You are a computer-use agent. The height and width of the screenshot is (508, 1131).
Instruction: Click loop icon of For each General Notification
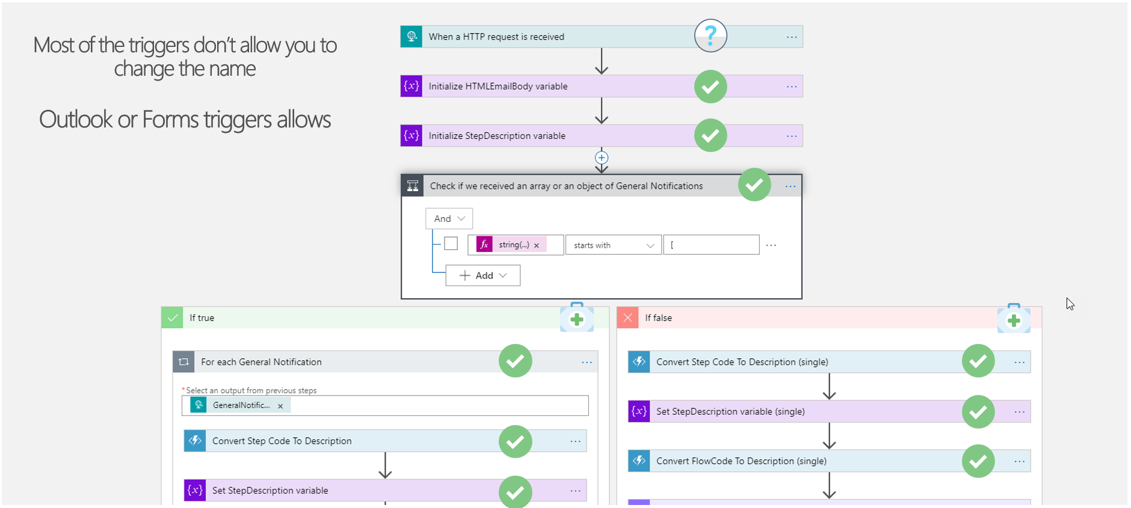click(x=183, y=362)
